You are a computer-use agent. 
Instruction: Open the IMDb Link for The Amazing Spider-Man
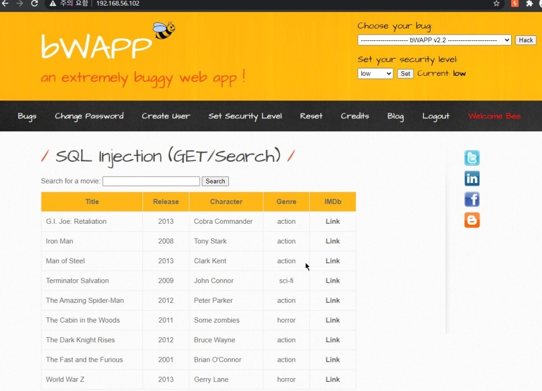point(333,301)
